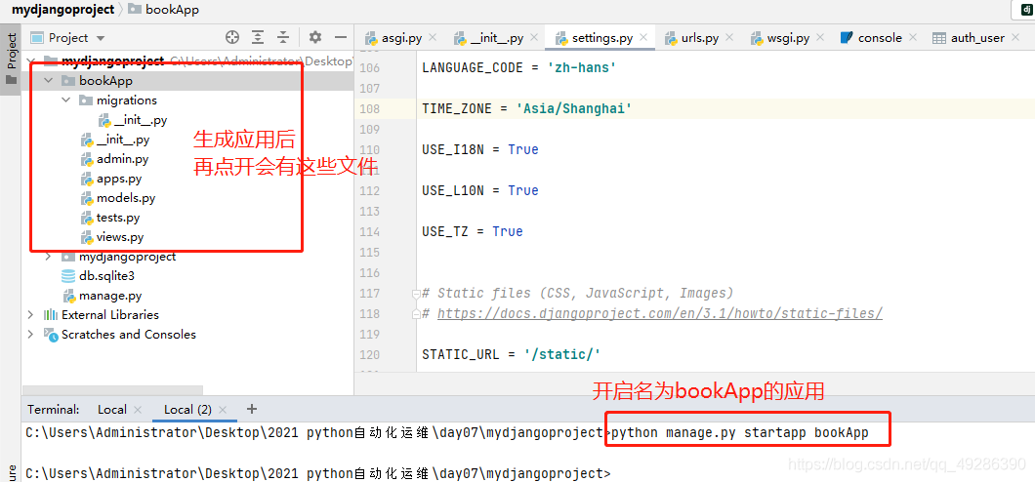The height and width of the screenshot is (482, 1035).
Task: Expand External Libraries node
Action: pos(30,315)
